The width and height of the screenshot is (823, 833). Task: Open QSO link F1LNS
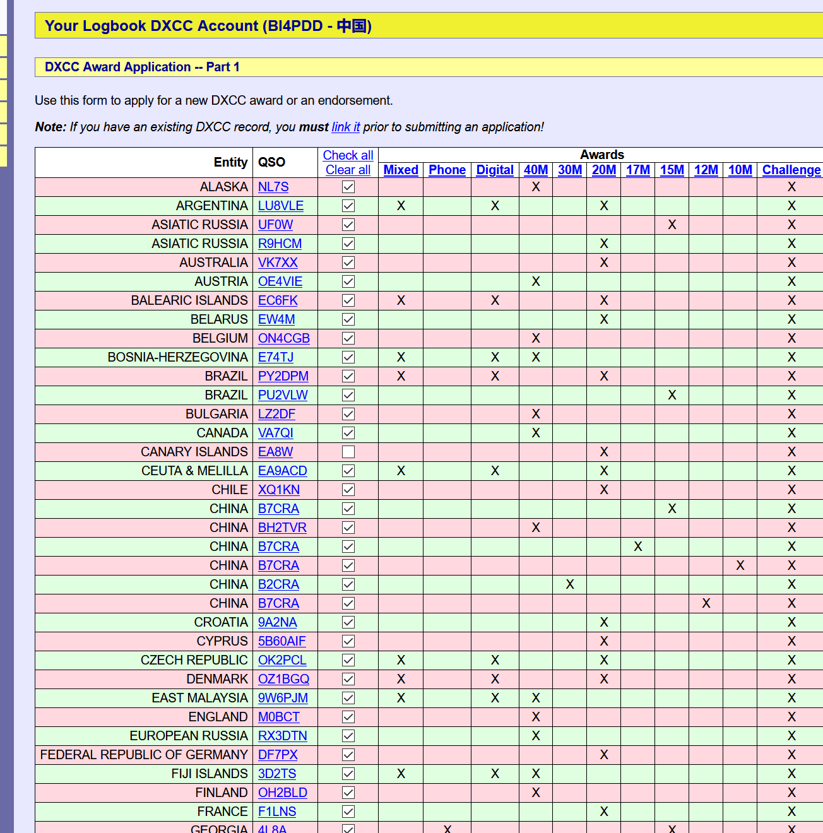(277, 812)
